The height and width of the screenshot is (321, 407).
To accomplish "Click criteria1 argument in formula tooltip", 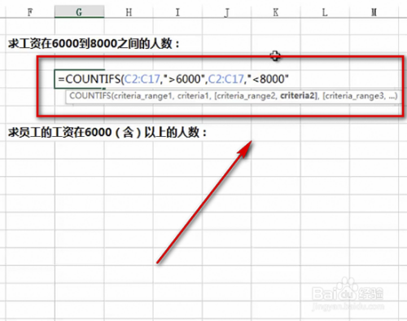I will tap(193, 96).
